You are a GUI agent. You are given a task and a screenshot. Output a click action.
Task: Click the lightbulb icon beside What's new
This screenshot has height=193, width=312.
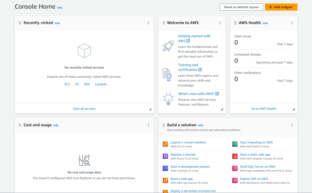pos(168,99)
